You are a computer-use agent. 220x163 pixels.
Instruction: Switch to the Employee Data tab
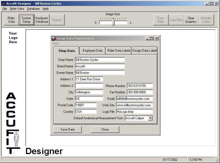tap(93, 51)
